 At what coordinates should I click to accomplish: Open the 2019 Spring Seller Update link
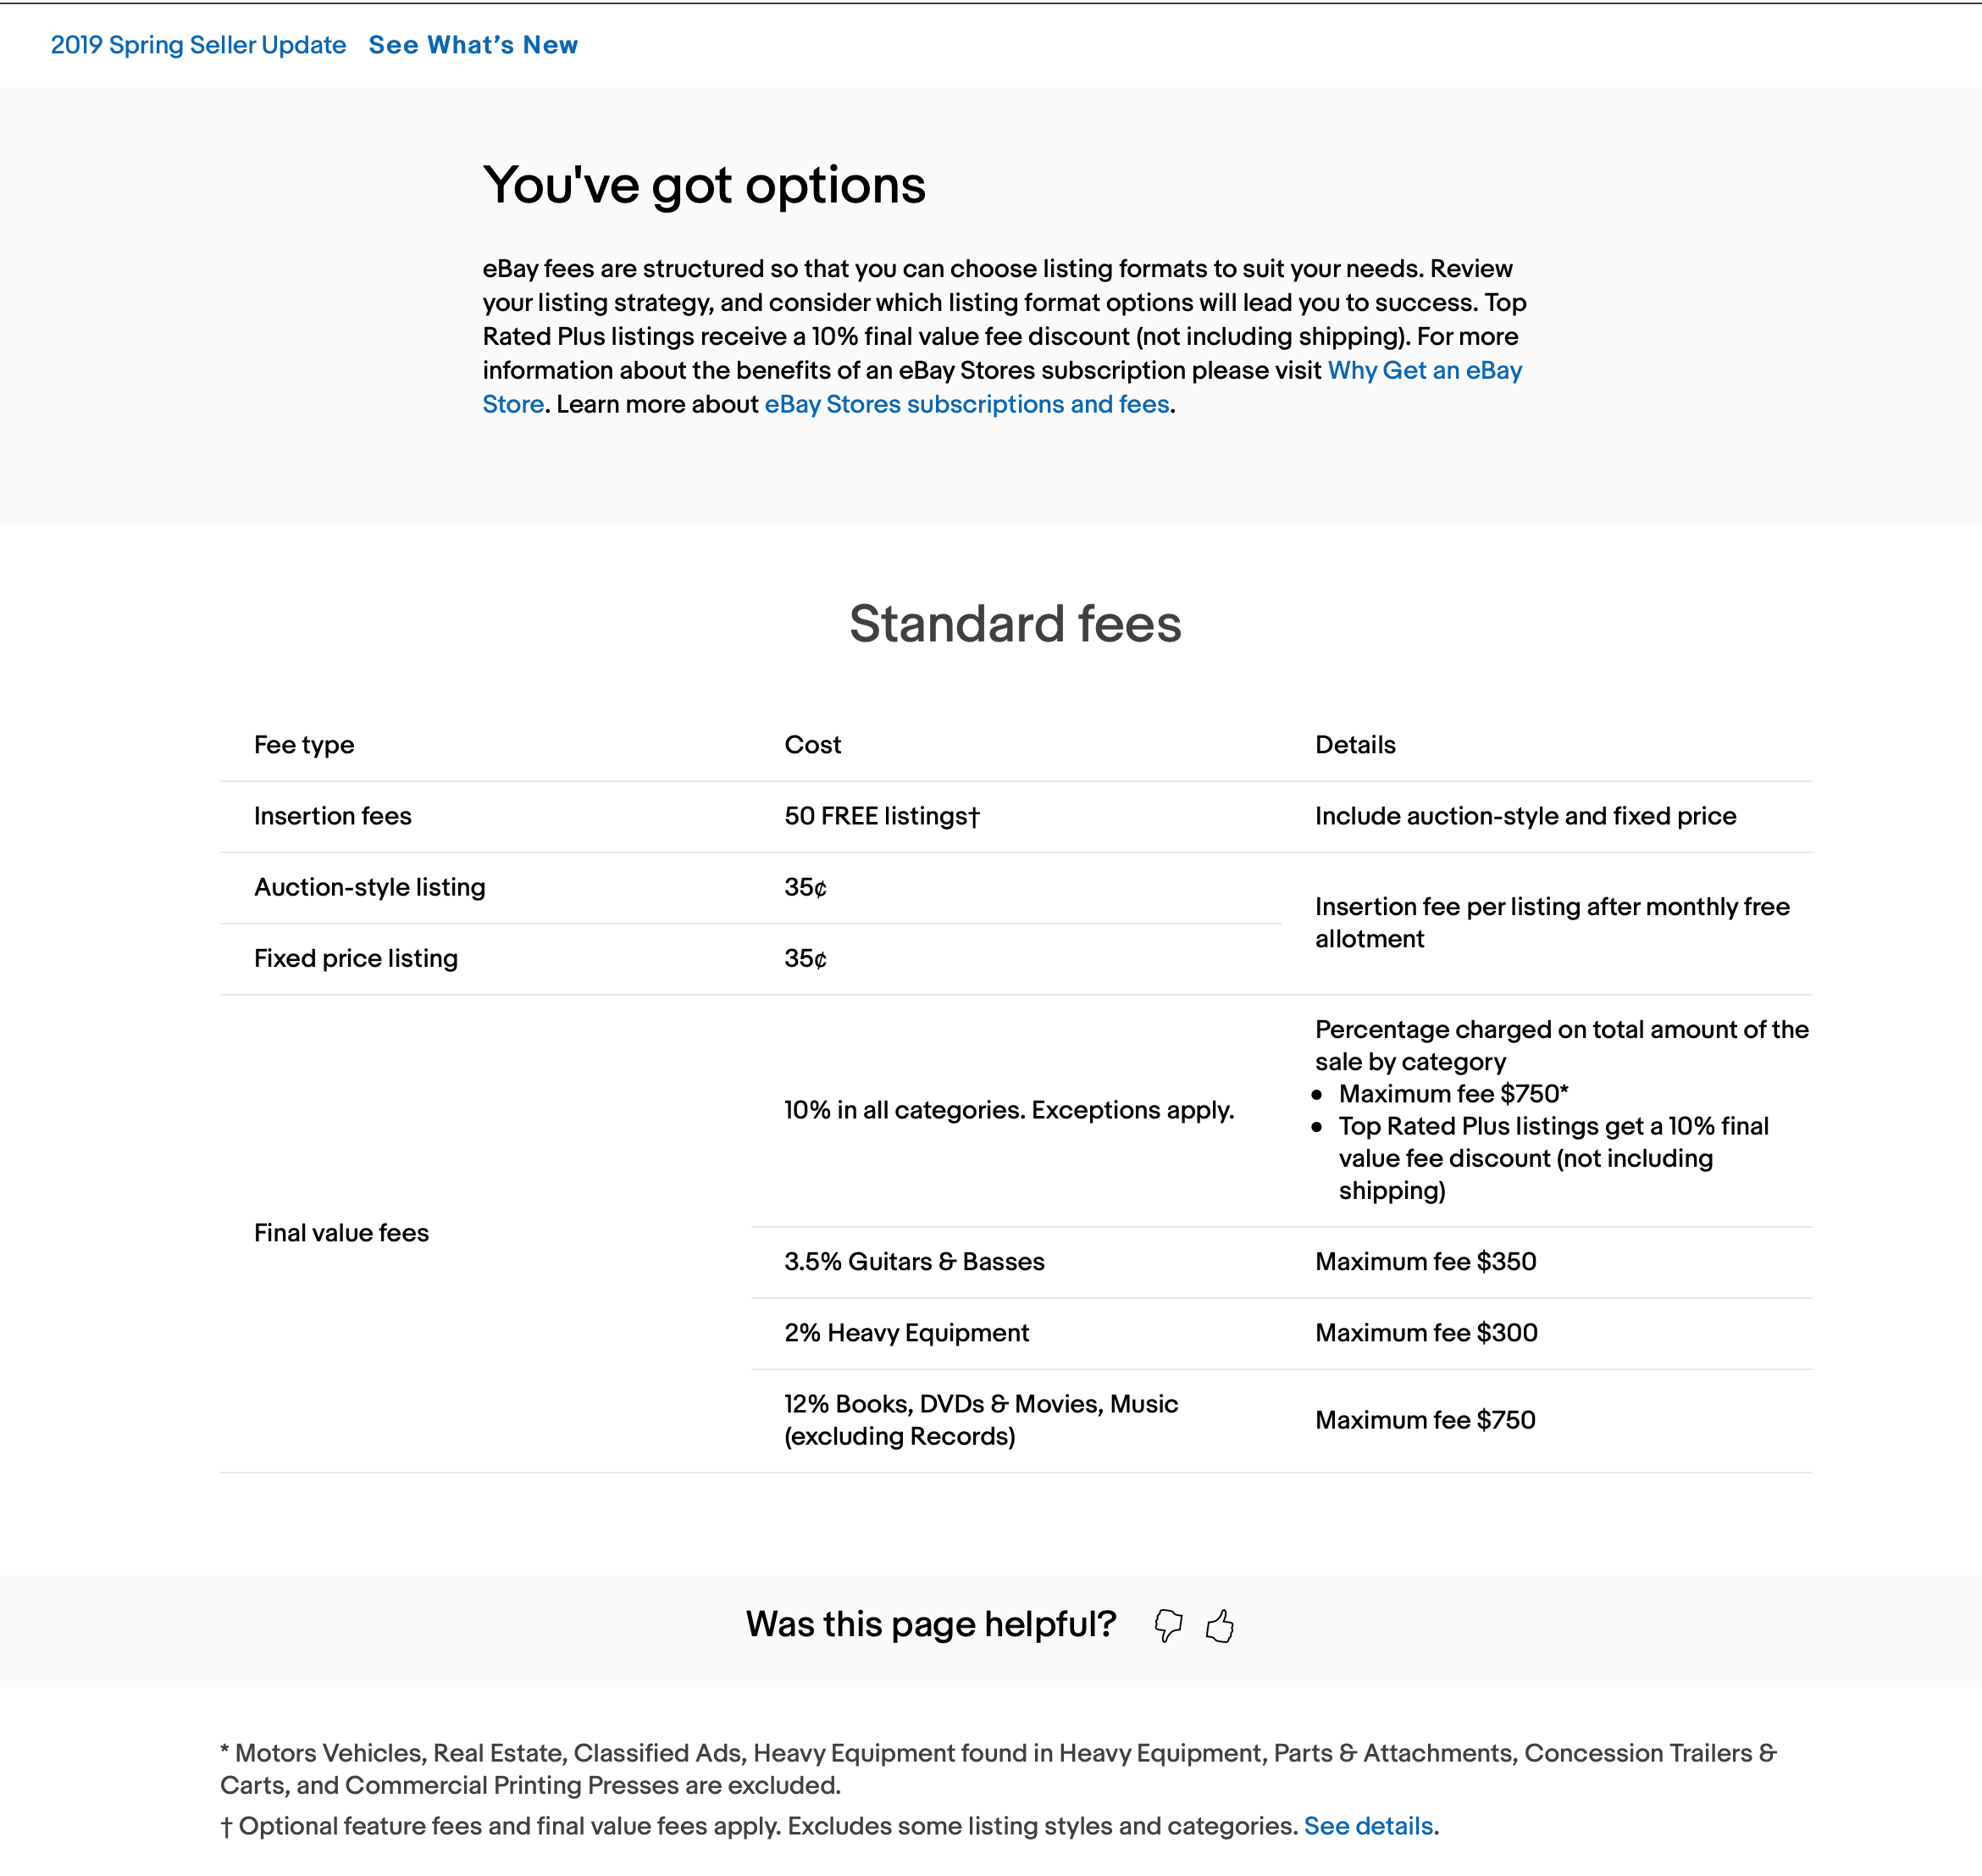pyautogui.click(x=198, y=45)
